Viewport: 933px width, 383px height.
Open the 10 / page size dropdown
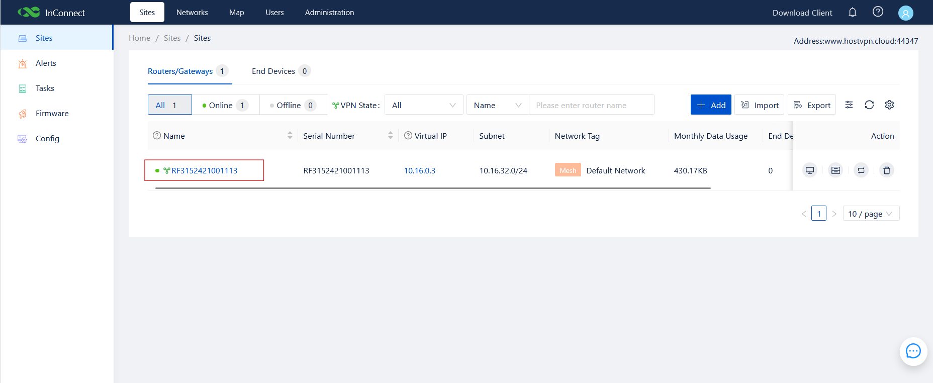(x=871, y=214)
